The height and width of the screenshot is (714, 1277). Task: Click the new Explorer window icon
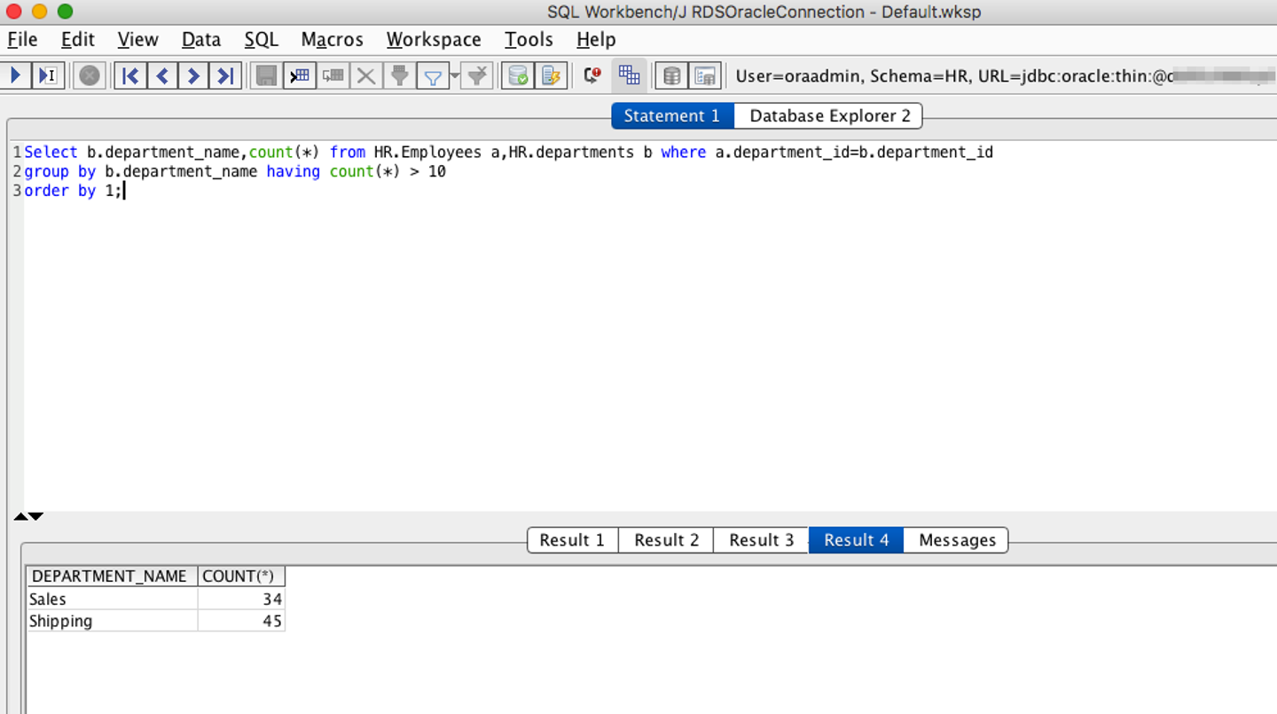click(705, 75)
